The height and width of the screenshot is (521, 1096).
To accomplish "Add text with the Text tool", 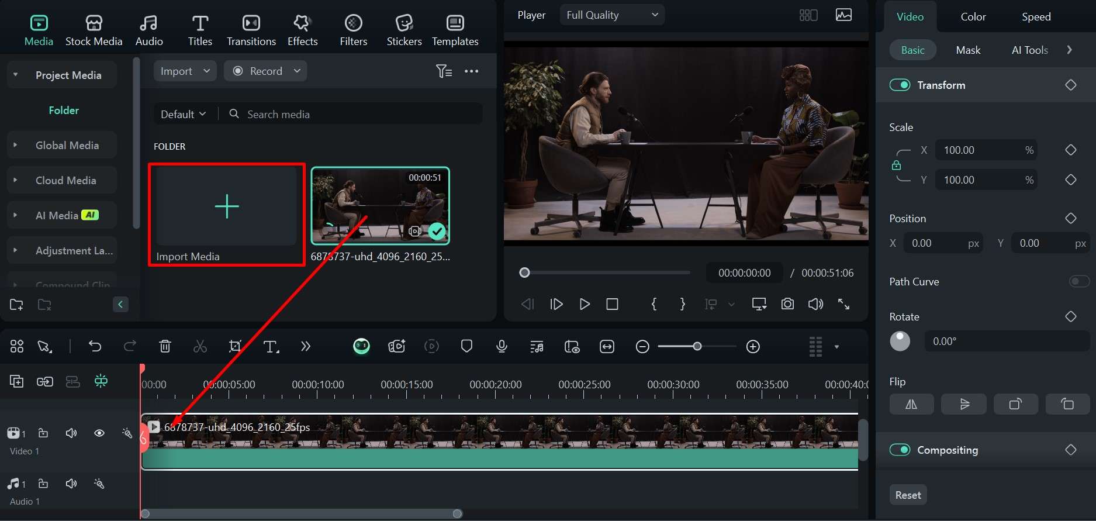I will pyautogui.click(x=271, y=347).
